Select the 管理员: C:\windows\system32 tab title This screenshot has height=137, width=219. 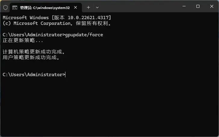pyautogui.click(x=45, y=8)
